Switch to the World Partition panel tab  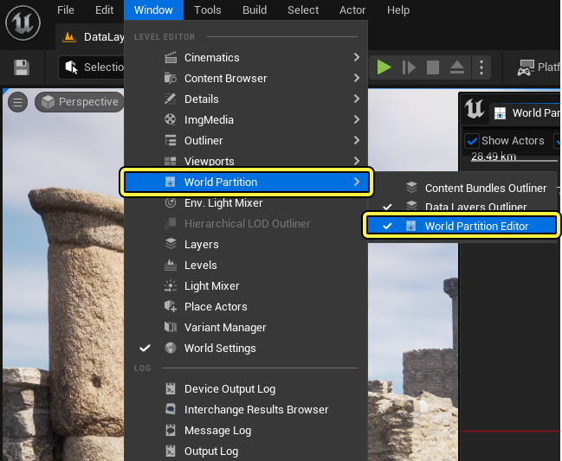pyautogui.click(x=526, y=113)
